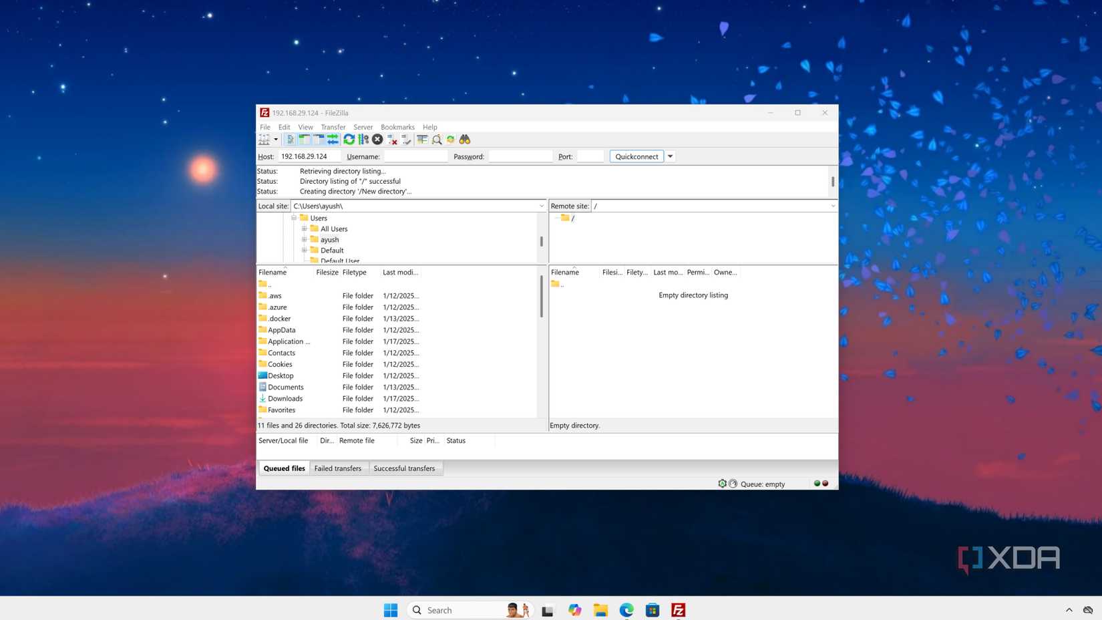Click the Password input field
The height and width of the screenshot is (620, 1102).
[521, 156]
